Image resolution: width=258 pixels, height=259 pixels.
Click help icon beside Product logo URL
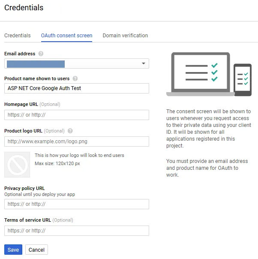pos(70,131)
